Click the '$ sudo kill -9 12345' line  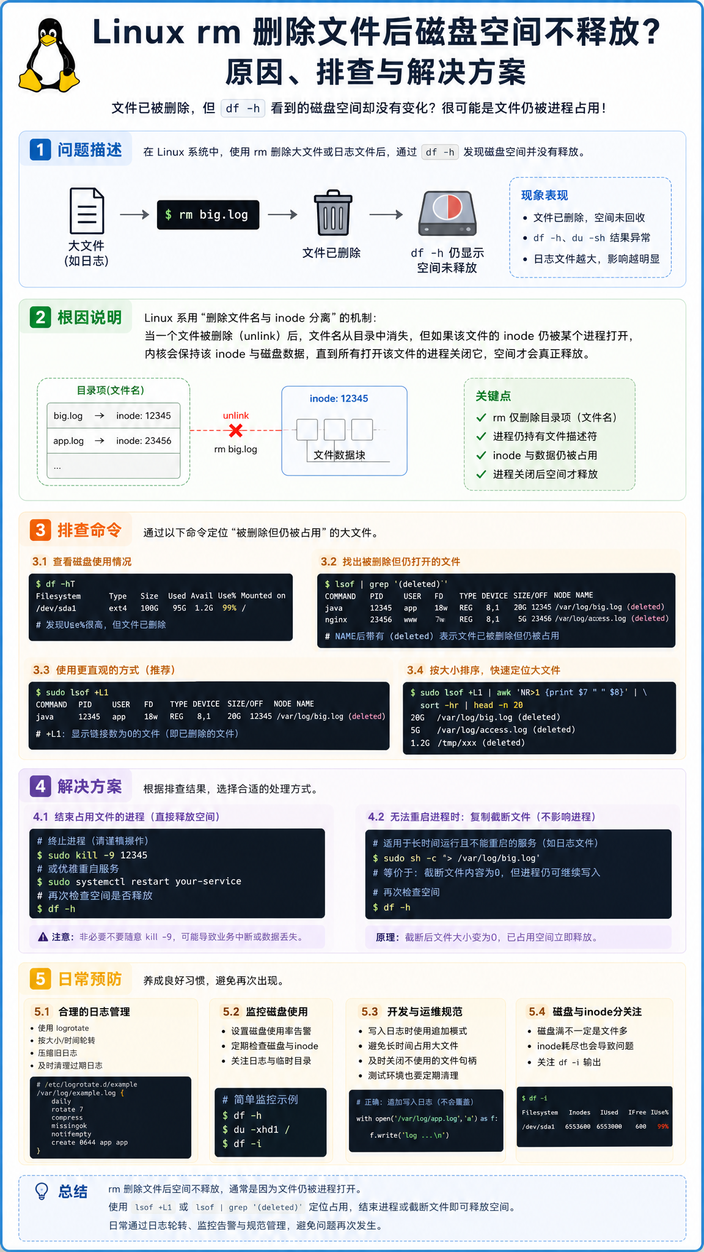[x=92, y=855]
